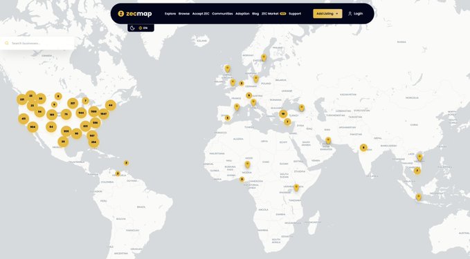This screenshot has width=470, height=259.
Task: Open the cluster 2 marker in the Caribbean
Action: (126, 163)
